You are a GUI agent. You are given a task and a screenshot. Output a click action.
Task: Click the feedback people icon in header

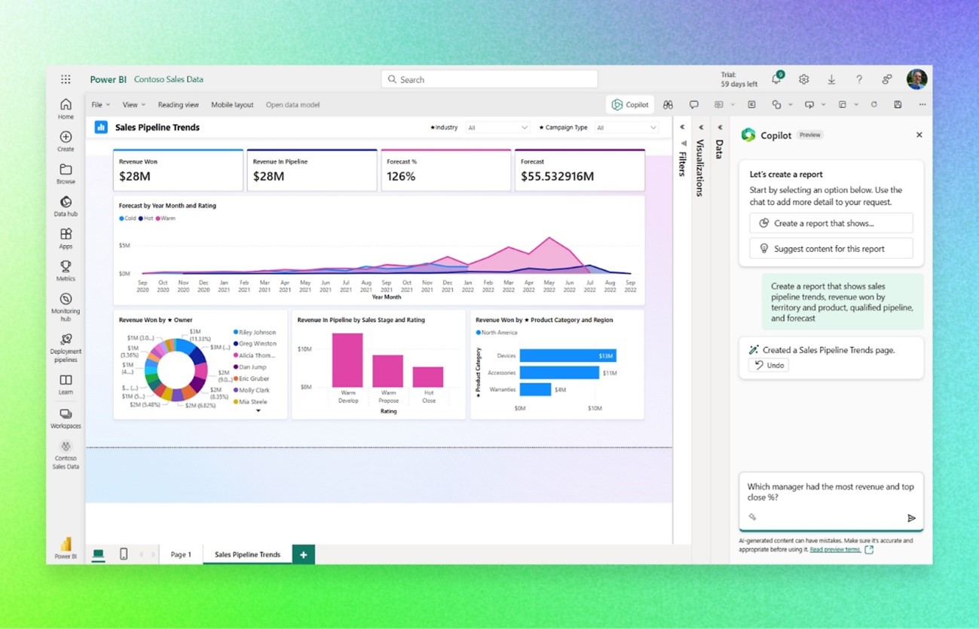(x=887, y=79)
